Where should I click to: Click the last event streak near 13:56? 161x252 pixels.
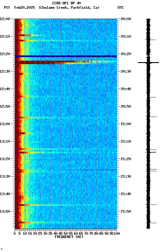click(x=66, y=223)
